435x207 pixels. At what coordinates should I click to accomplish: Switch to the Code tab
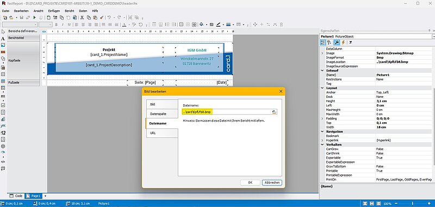point(16,196)
